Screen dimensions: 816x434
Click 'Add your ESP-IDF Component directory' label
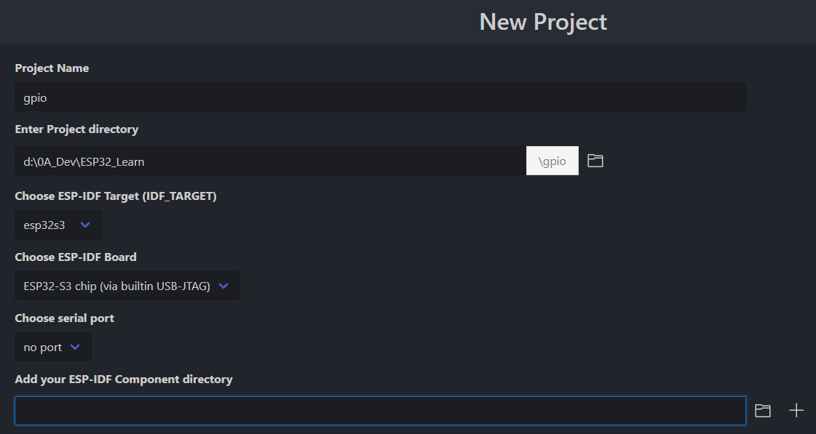124,379
